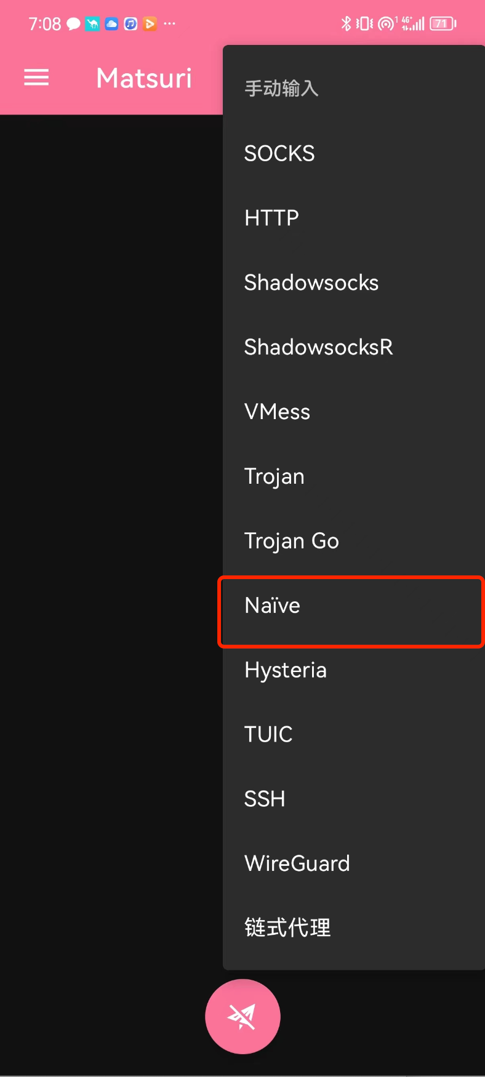Pick ShadowsocksR menu entry
The height and width of the screenshot is (1077, 485).
pyautogui.click(x=318, y=347)
